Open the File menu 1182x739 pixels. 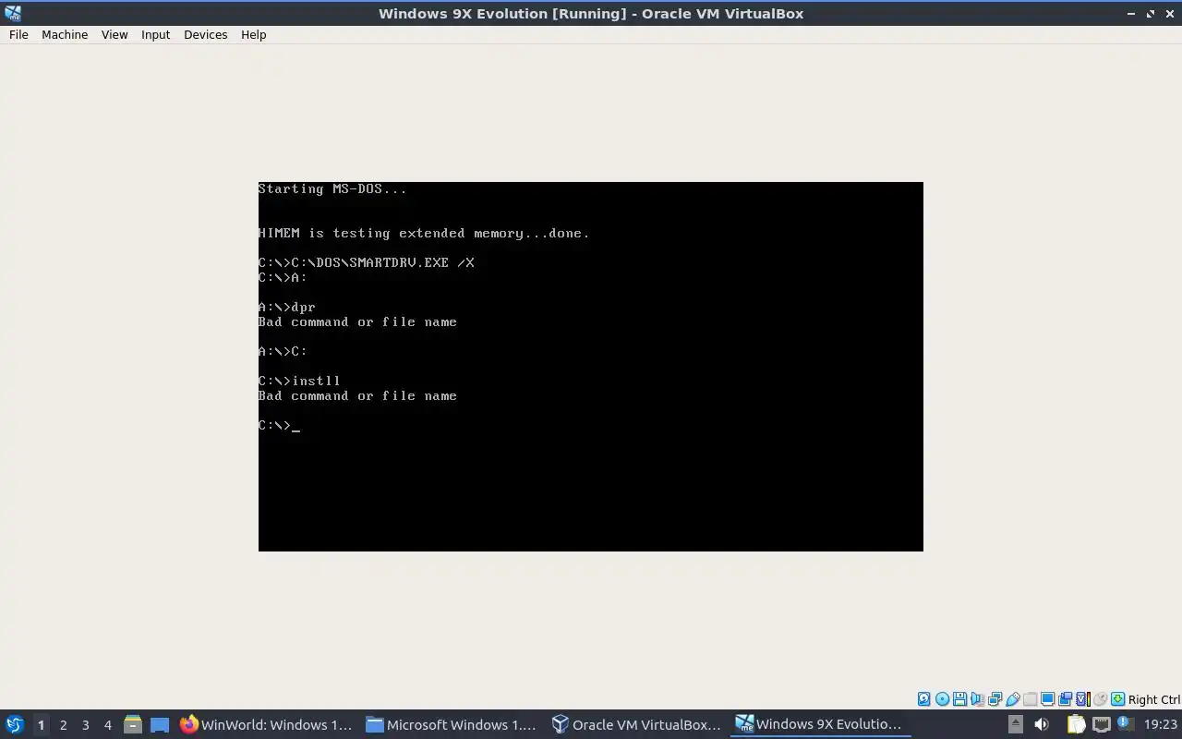[18, 34]
